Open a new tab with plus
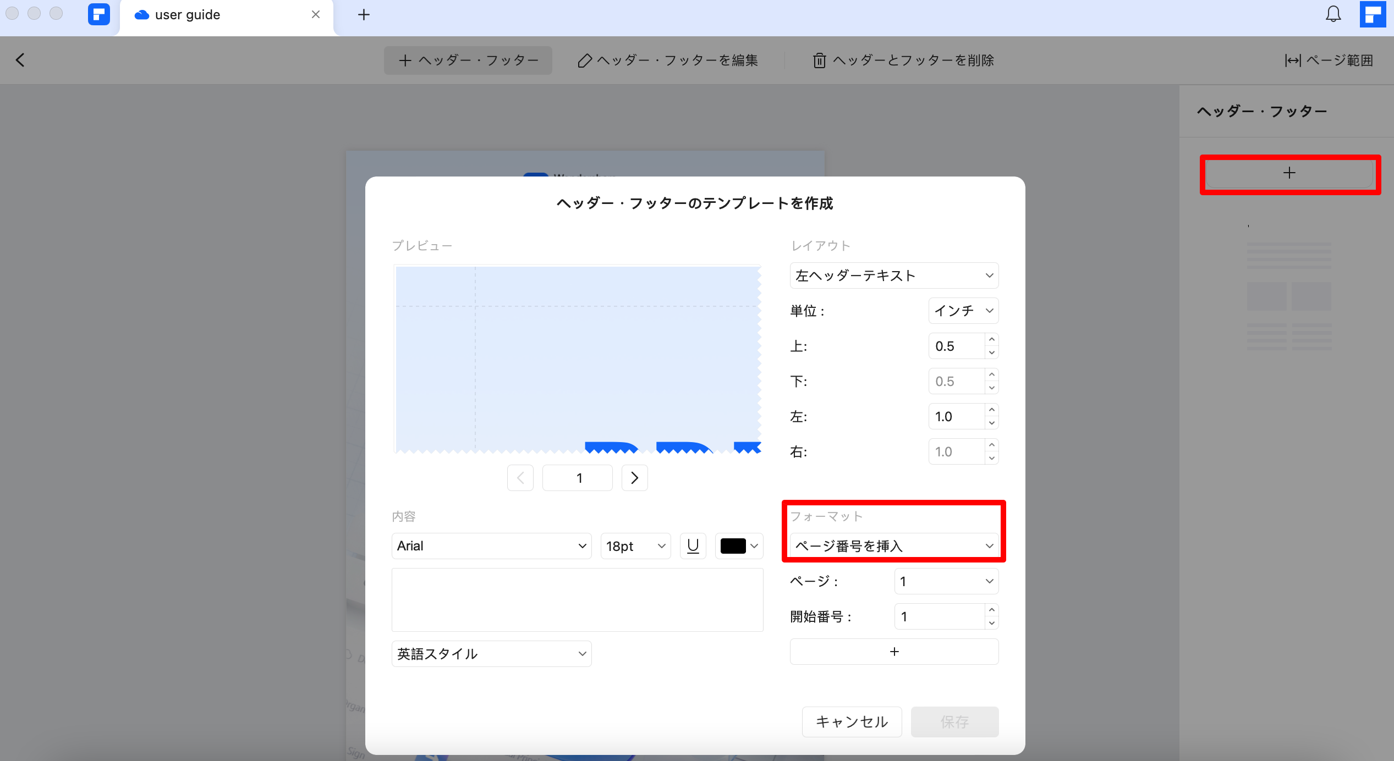This screenshot has width=1394, height=761. point(364,15)
